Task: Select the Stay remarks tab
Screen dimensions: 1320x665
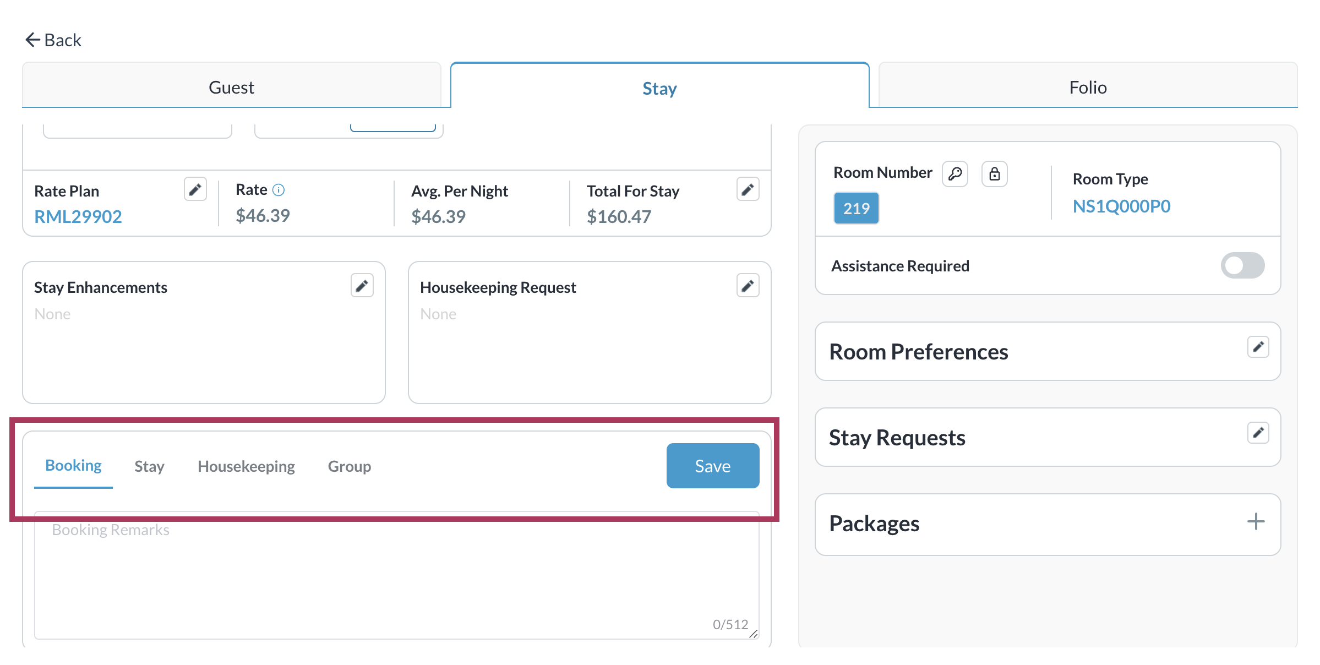Action: (149, 466)
